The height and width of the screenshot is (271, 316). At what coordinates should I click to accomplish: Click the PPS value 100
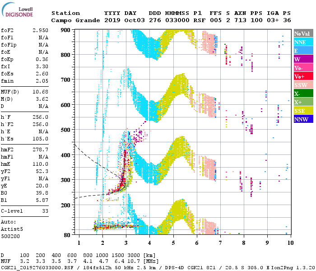(256, 20)
